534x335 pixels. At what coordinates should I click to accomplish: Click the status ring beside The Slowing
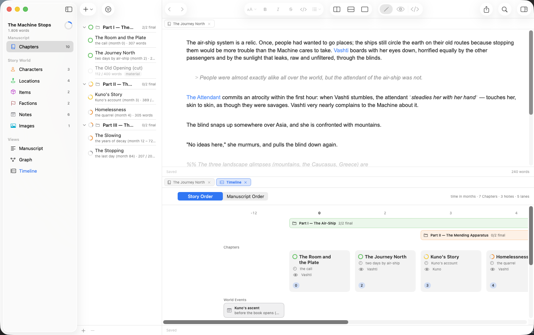tap(90, 138)
